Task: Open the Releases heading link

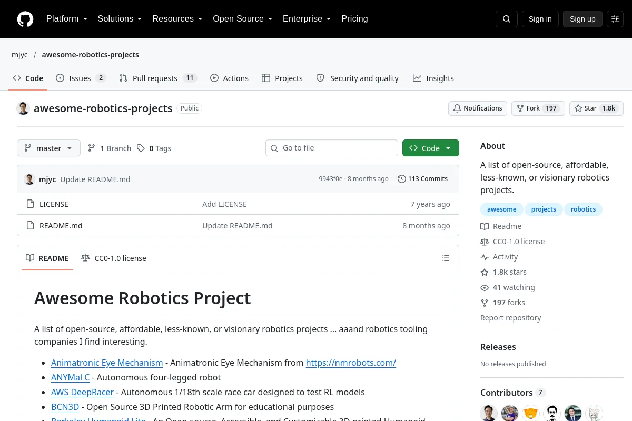Action: coord(498,347)
